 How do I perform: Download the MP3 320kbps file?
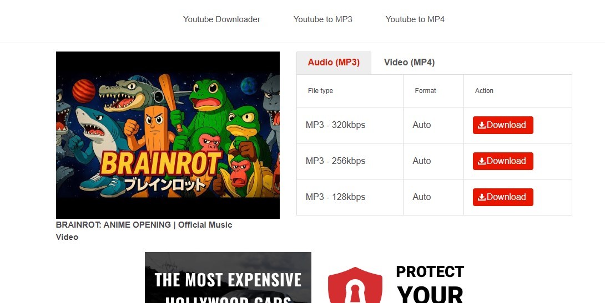[503, 125]
